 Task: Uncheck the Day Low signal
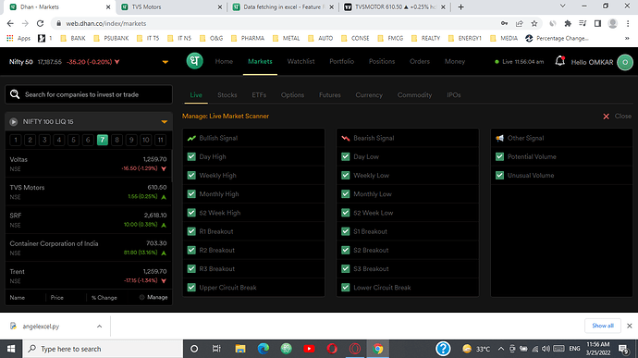(x=346, y=157)
